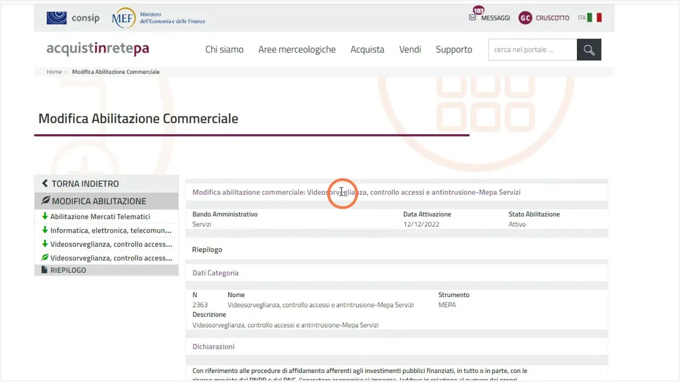Click the 'Modifica Abilitazione Commerciale' page title
Image resolution: width=680 pixels, height=382 pixels.
(x=138, y=119)
